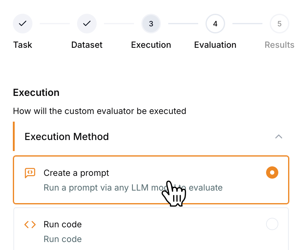Click the Dataset step checkmark circle

coord(87,24)
